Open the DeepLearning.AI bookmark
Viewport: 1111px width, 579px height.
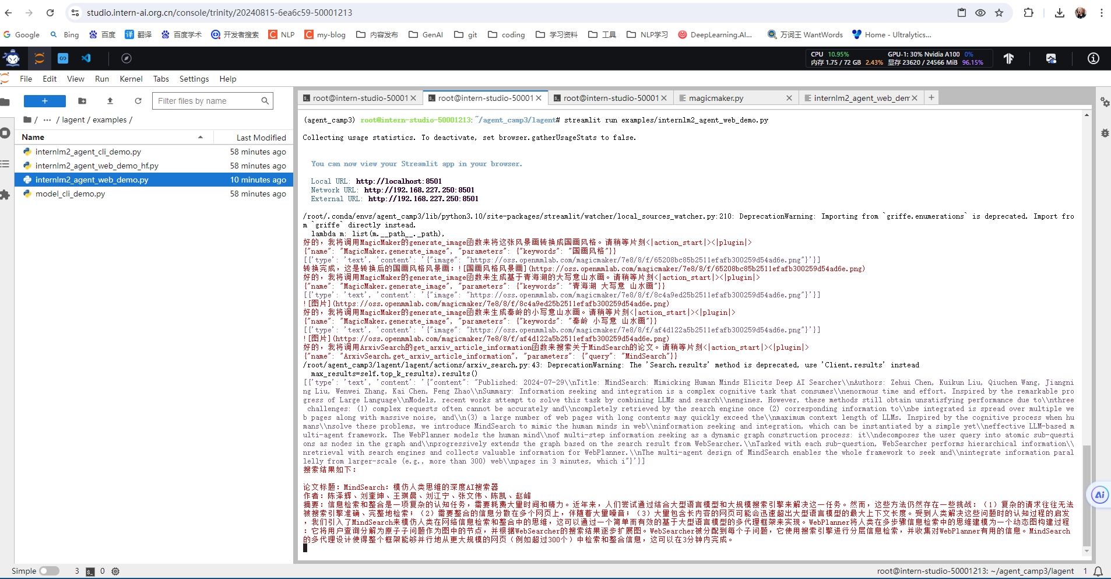pos(715,35)
